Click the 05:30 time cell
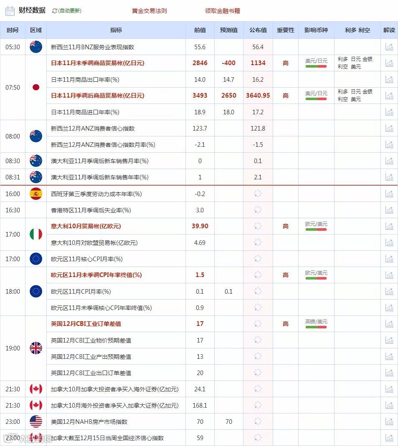Screen dimensions: 398x446 click(x=13, y=47)
